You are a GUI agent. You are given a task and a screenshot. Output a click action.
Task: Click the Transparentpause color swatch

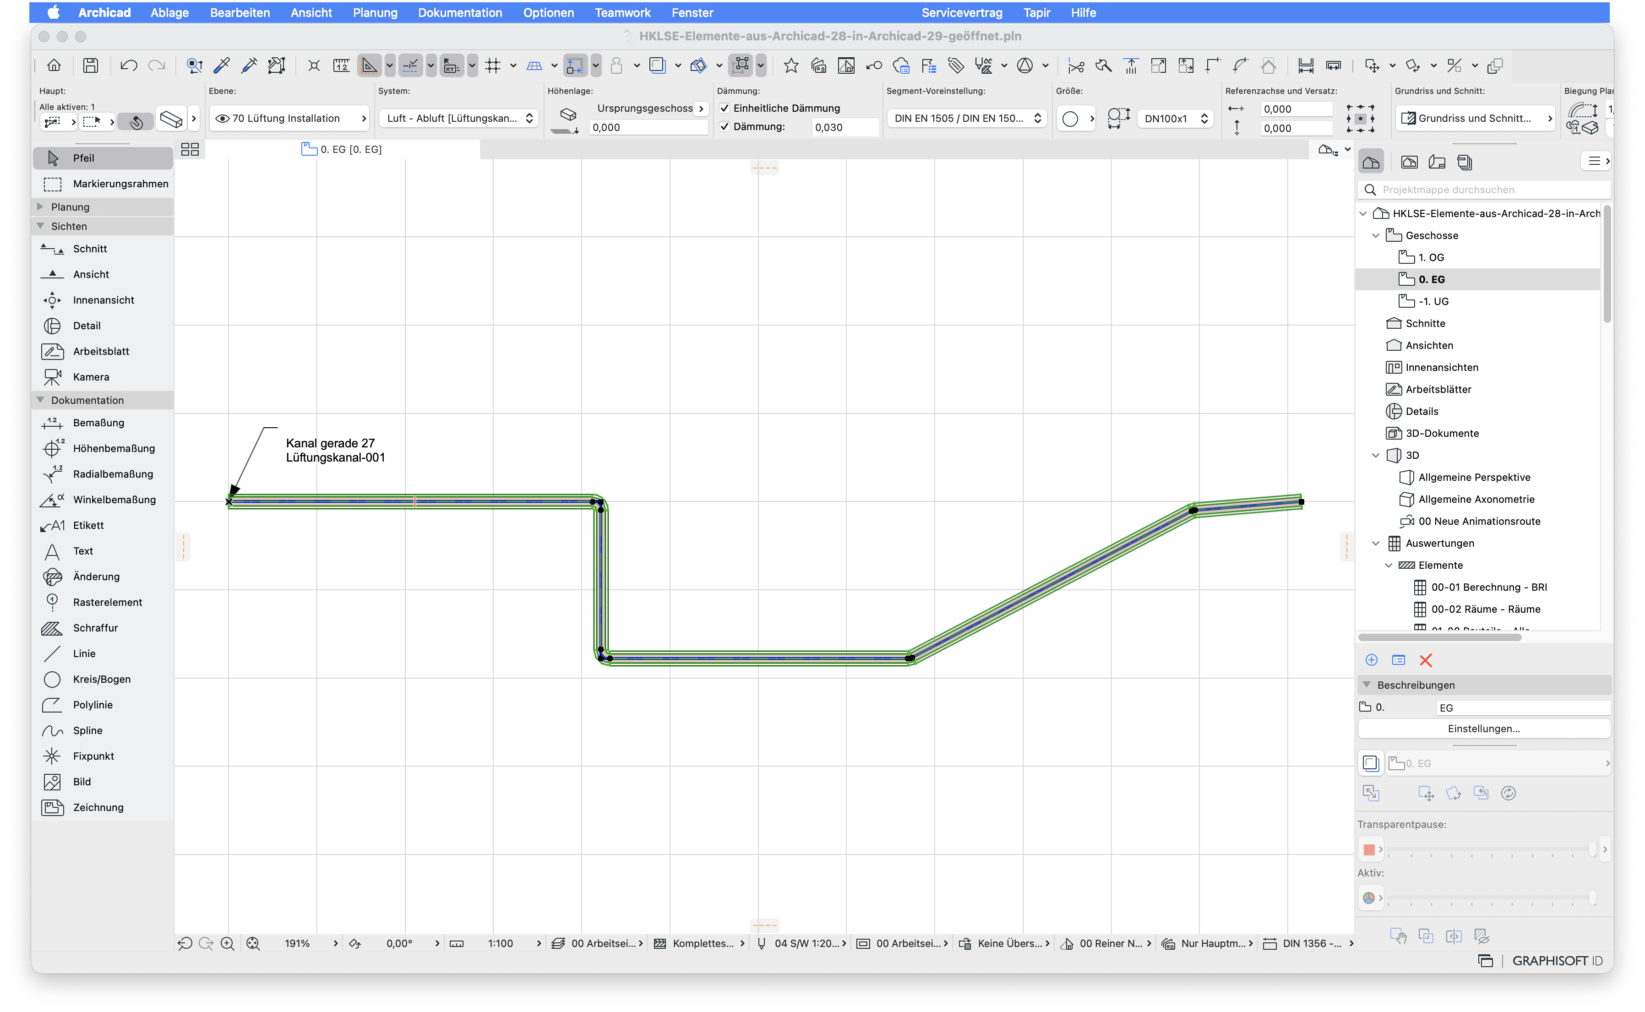coord(1368,849)
